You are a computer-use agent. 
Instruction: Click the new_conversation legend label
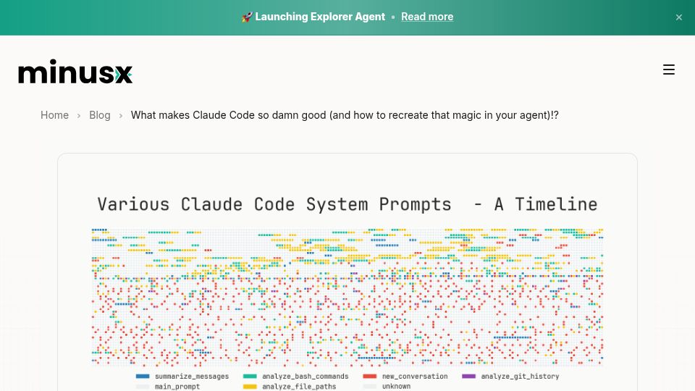tap(415, 377)
